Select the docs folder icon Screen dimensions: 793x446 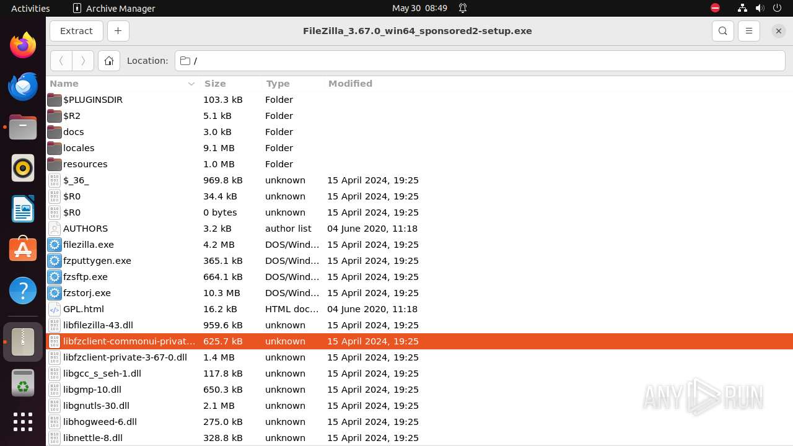pos(55,132)
